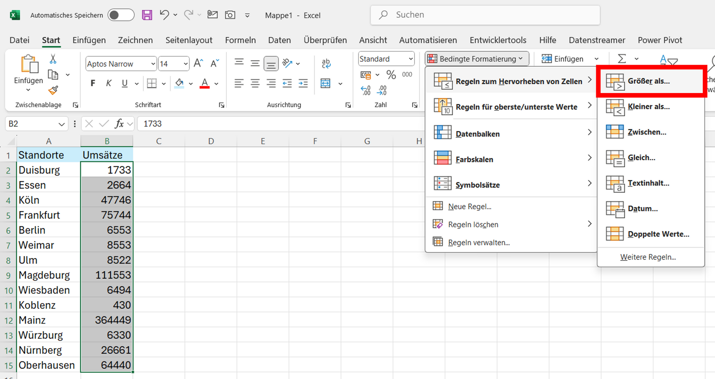Click the borders grid icon
This screenshot has width=715, height=379.
click(152, 83)
